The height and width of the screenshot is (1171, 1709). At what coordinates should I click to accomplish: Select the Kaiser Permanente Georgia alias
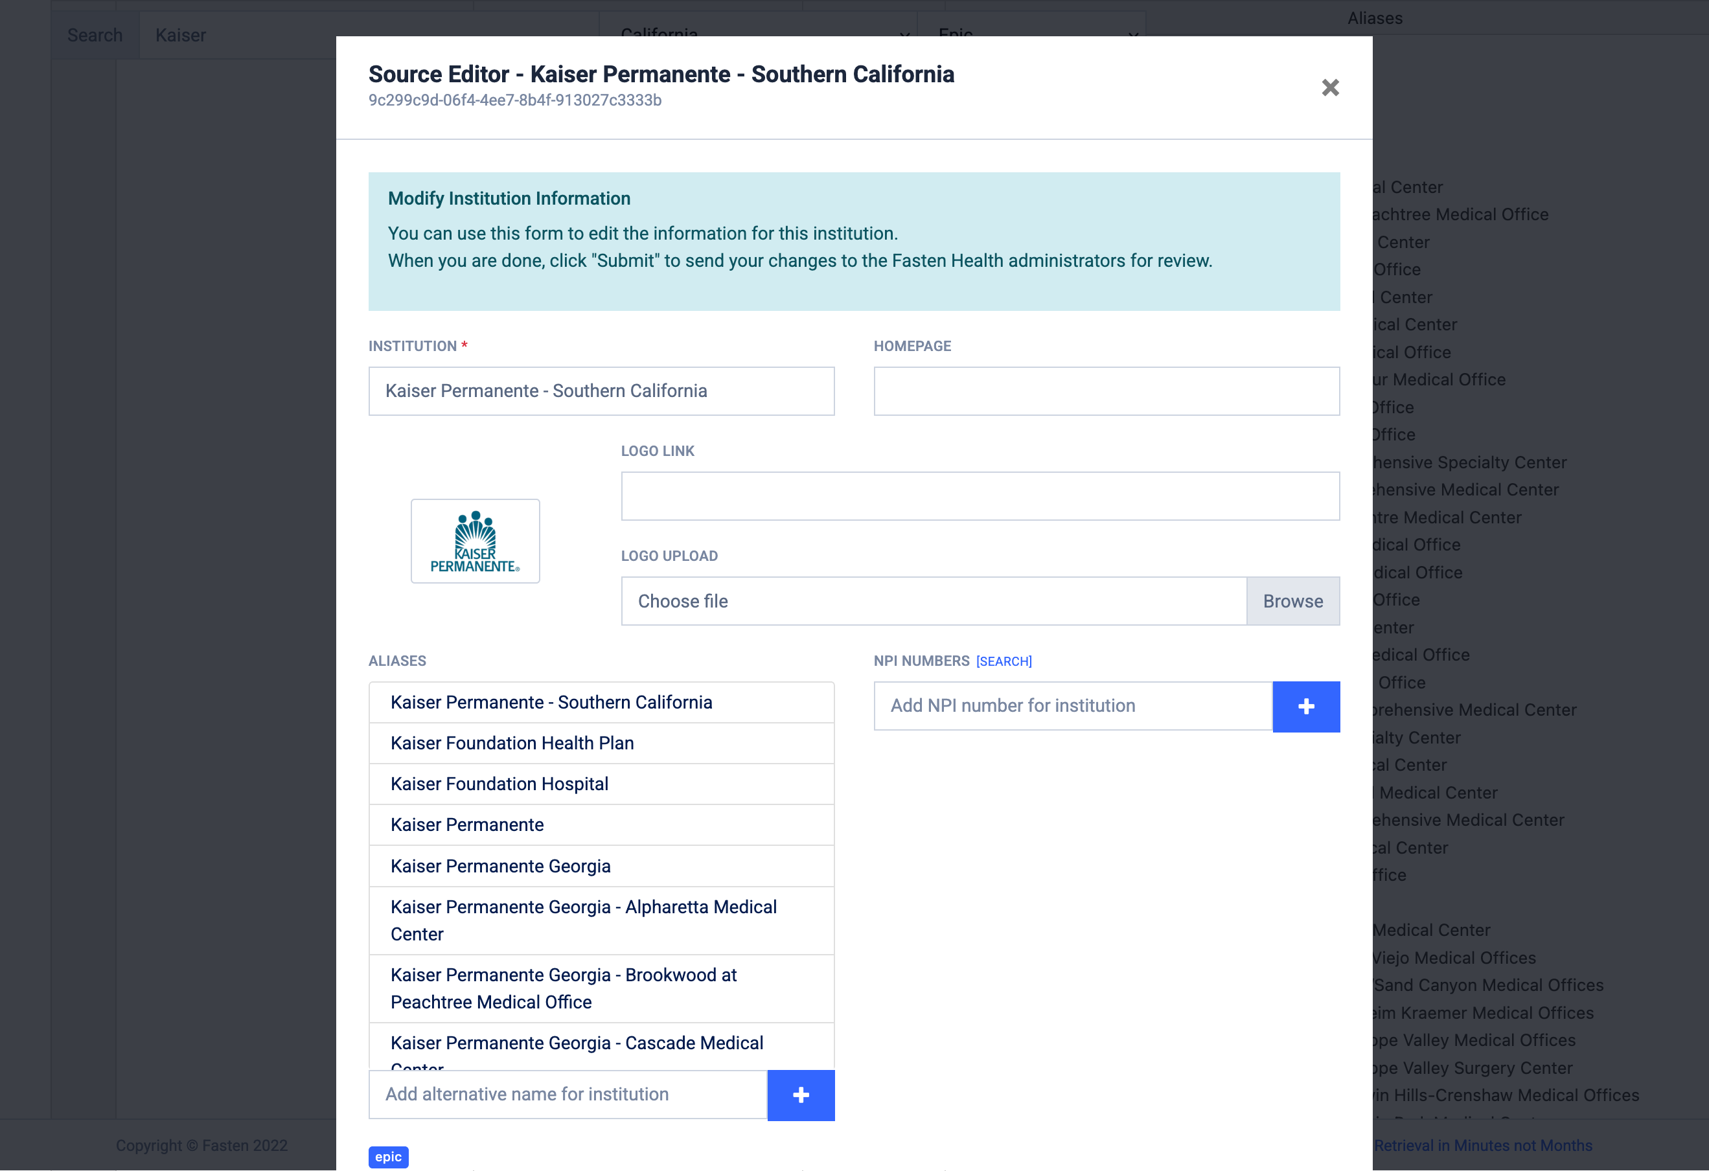coord(601,866)
